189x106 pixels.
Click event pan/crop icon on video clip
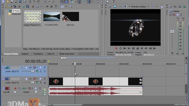tap(141, 80)
